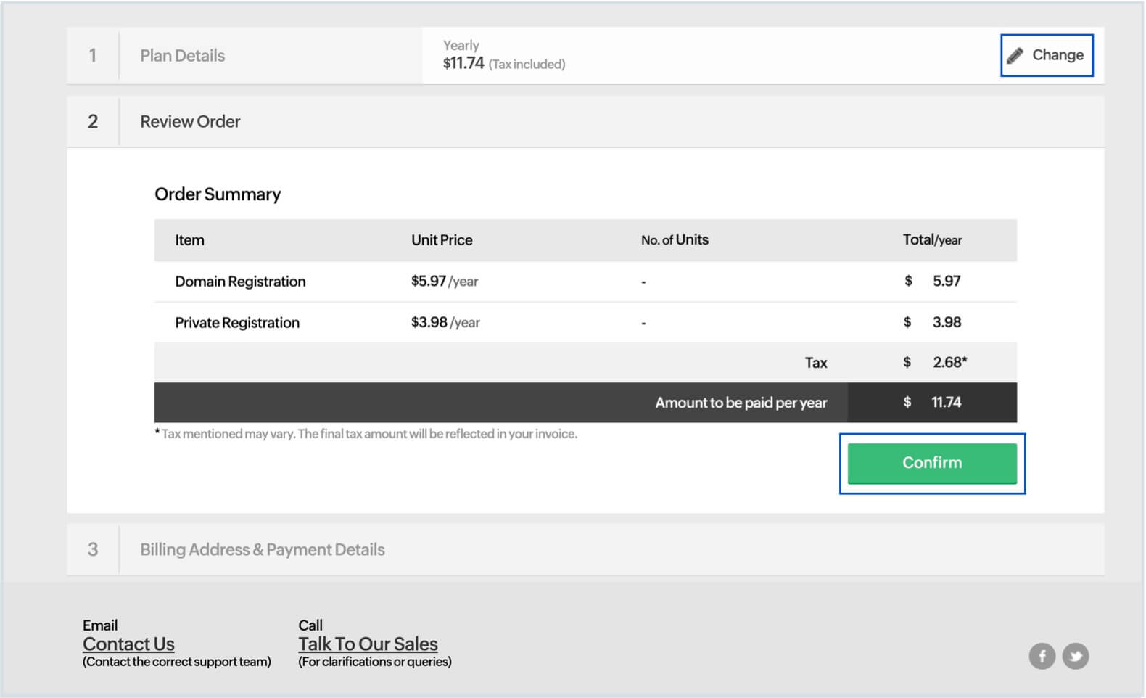The height and width of the screenshot is (698, 1146).
Task: Open the Facebook social icon
Action: (x=1042, y=656)
